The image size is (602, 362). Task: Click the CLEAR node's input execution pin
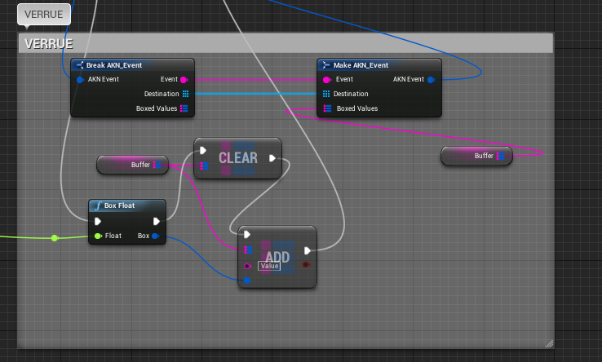203,151
